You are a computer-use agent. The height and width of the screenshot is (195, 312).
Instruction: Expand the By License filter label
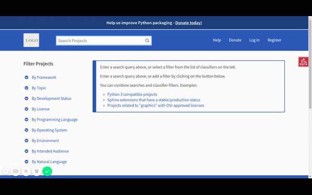(41, 109)
